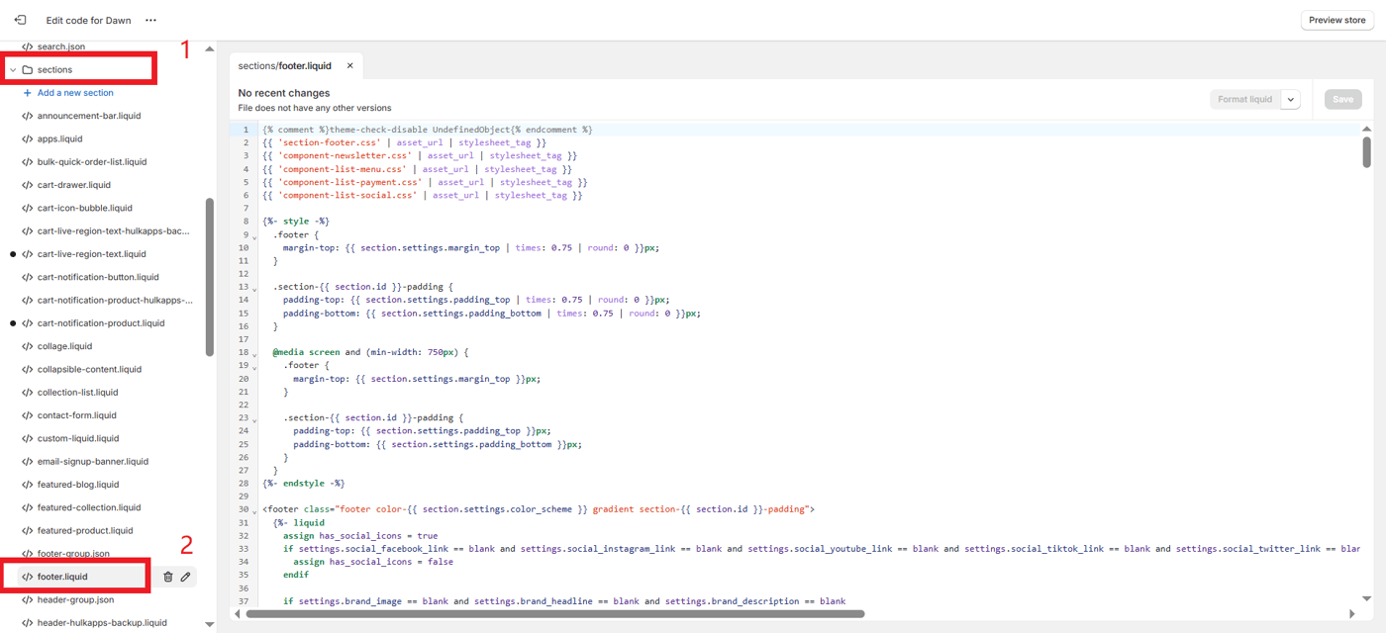Open cart-icon-bubble.liquid file
The height and width of the screenshot is (633, 1386).
(x=84, y=208)
